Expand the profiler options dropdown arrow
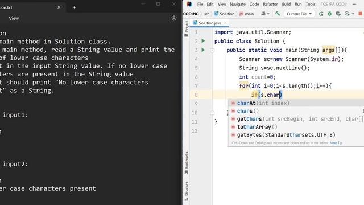Viewport: 364px width, 205px height. click(353, 14)
